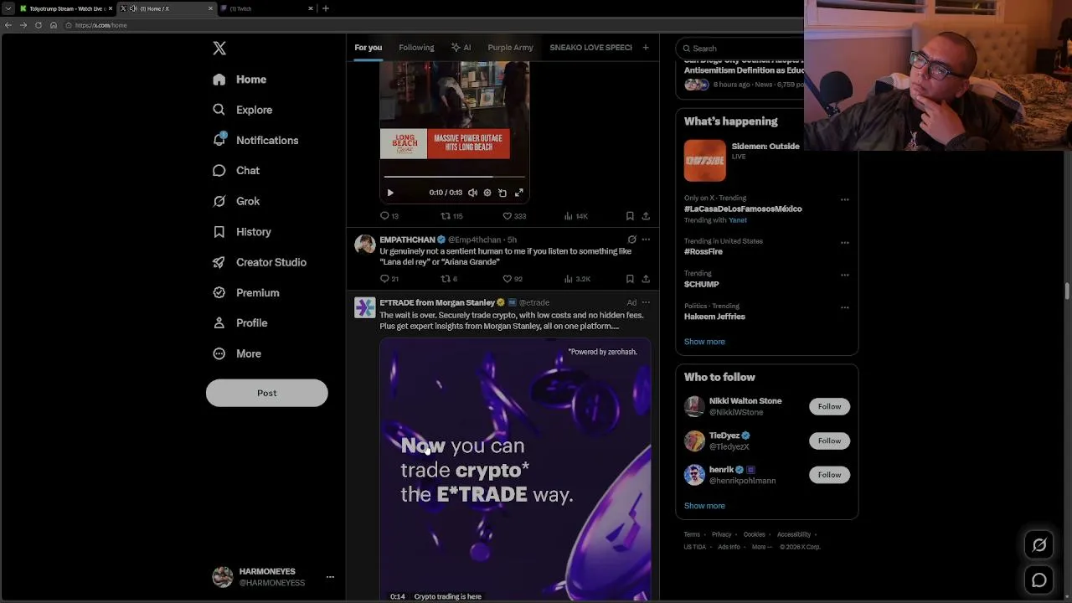Open More menu in the left sidebar
The width and height of the screenshot is (1072, 603).
[x=237, y=353]
